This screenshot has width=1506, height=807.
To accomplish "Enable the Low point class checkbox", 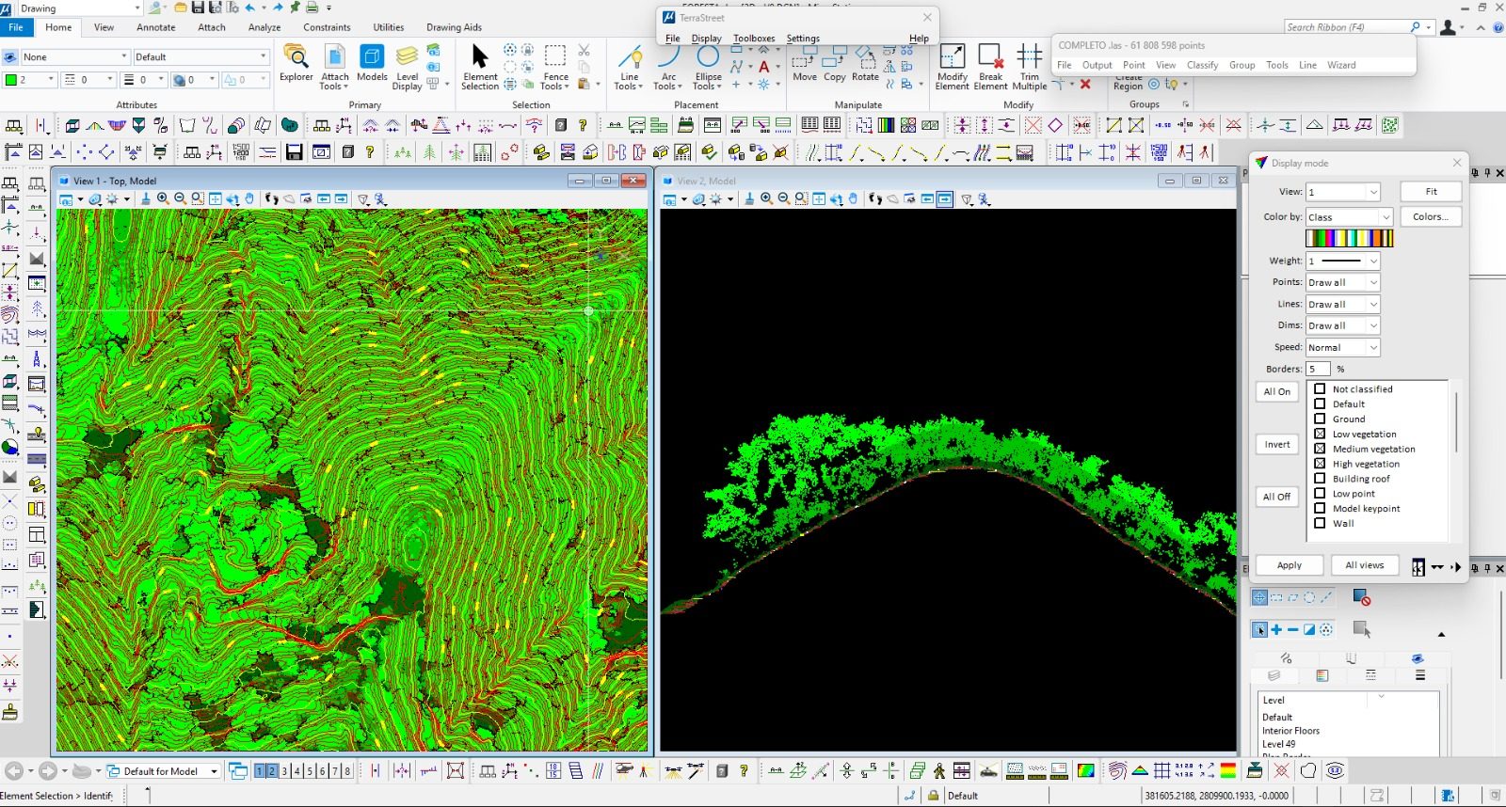I will (x=1320, y=493).
